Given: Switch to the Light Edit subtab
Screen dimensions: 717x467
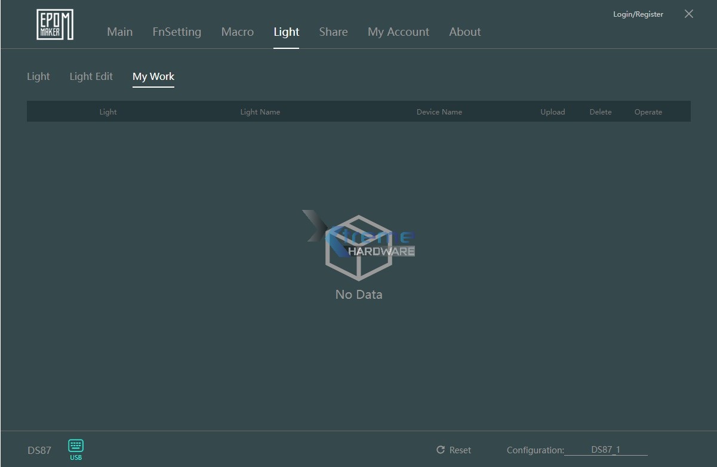Looking at the screenshot, I should click(91, 76).
